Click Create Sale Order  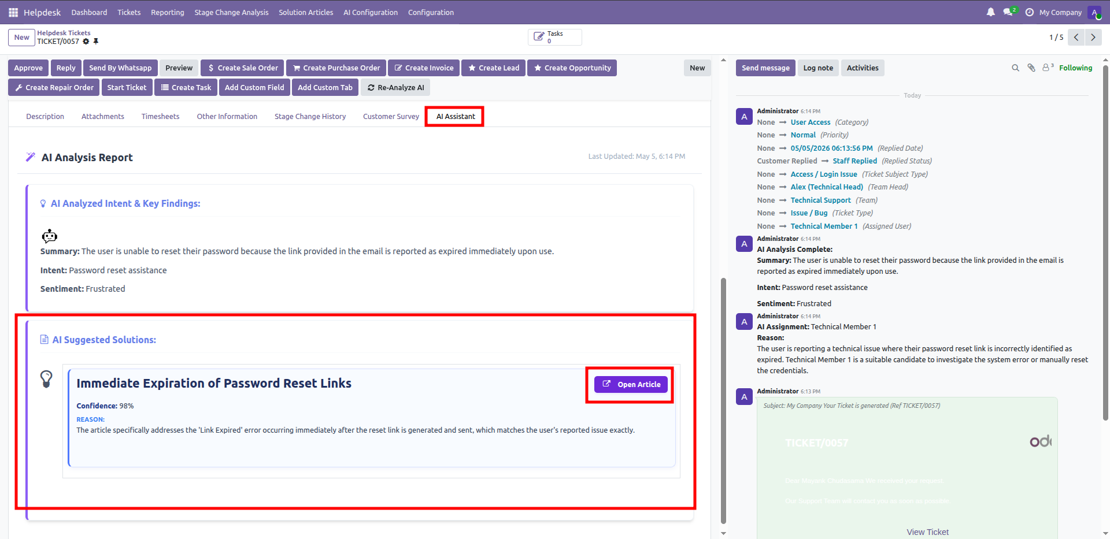pyautogui.click(x=242, y=68)
